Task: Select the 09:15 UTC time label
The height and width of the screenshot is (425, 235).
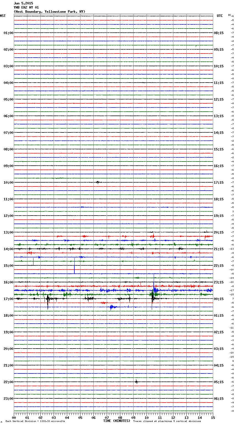Action: pos(219,50)
